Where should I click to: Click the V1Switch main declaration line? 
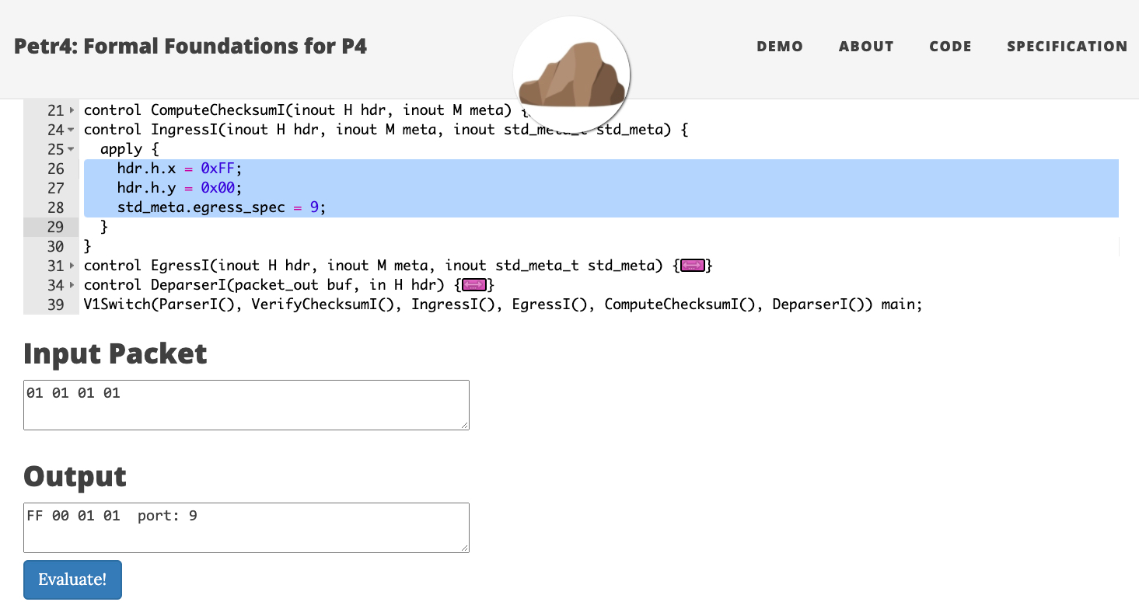pos(503,304)
